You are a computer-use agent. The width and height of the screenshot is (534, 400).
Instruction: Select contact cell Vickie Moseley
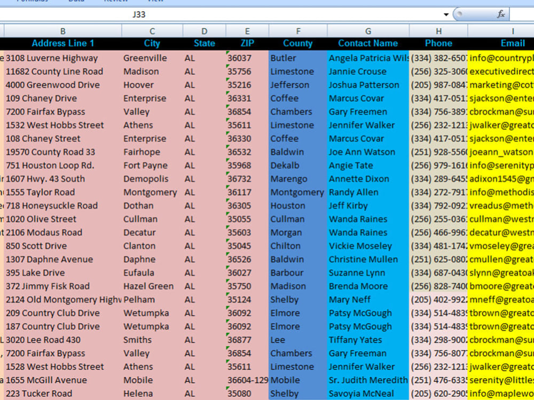click(x=368, y=246)
